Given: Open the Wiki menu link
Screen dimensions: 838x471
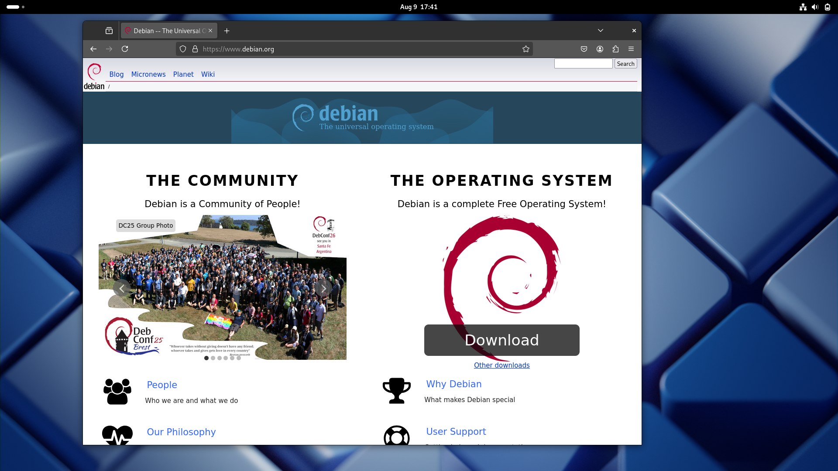Looking at the screenshot, I should pyautogui.click(x=208, y=74).
